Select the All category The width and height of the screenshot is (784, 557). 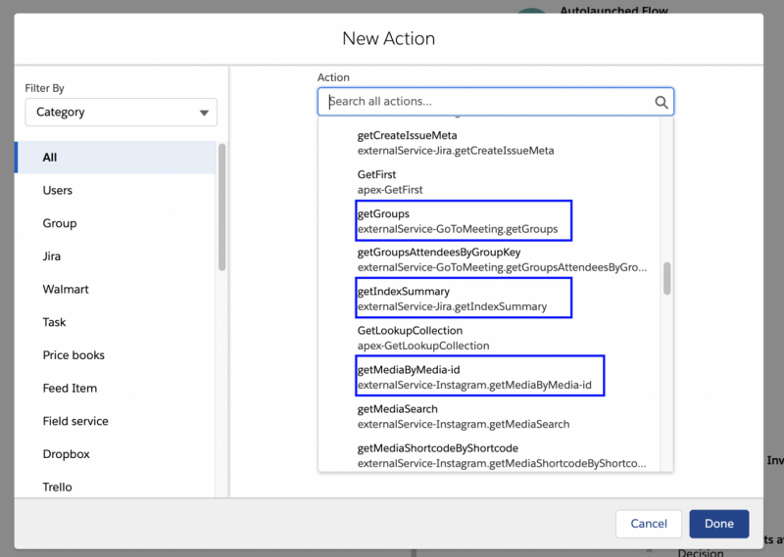116,158
